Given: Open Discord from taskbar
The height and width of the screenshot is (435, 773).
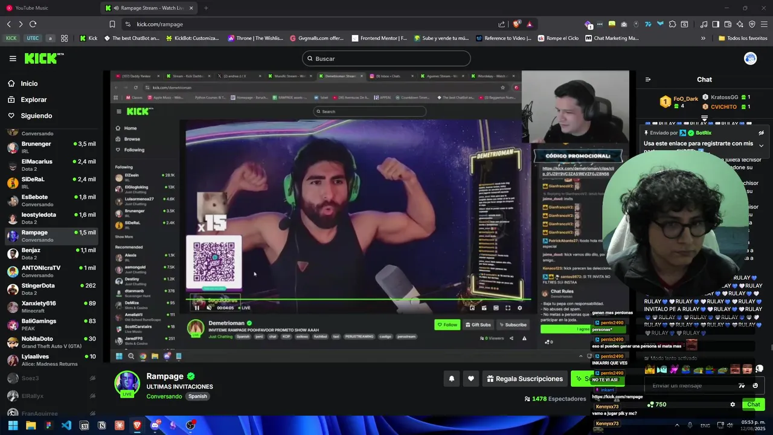Looking at the screenshot, I should tap(155, 425).
